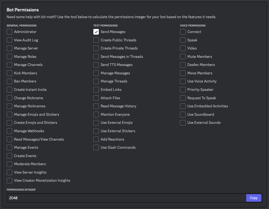
Task: Enable Use Soundboard permission
Action: 182,114
